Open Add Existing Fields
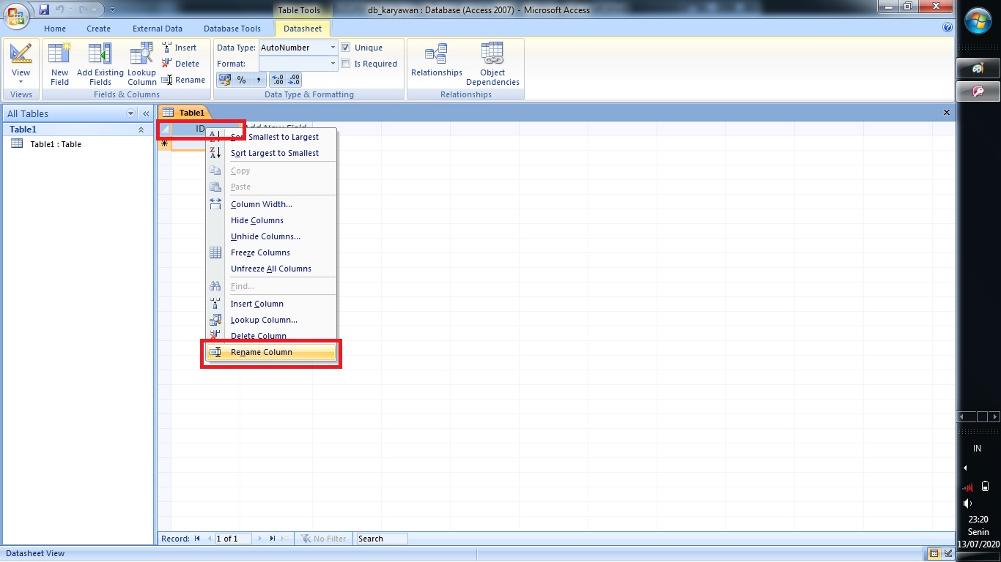The image size is (1001, 562). click(100, 62)
